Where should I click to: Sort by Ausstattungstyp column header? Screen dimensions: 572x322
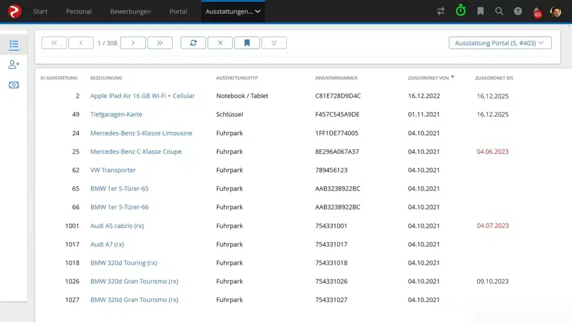[x=237, y=78]
